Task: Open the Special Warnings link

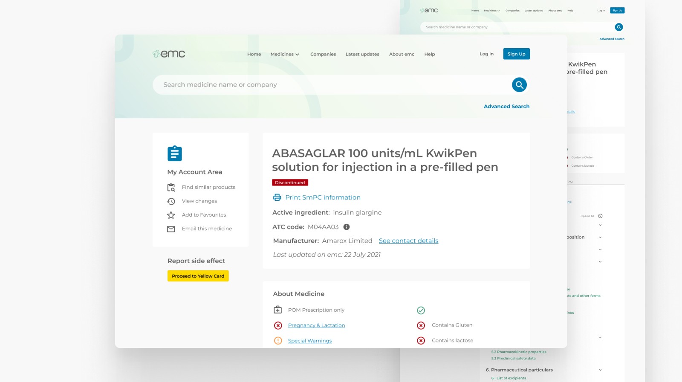Action: point(310,341)
